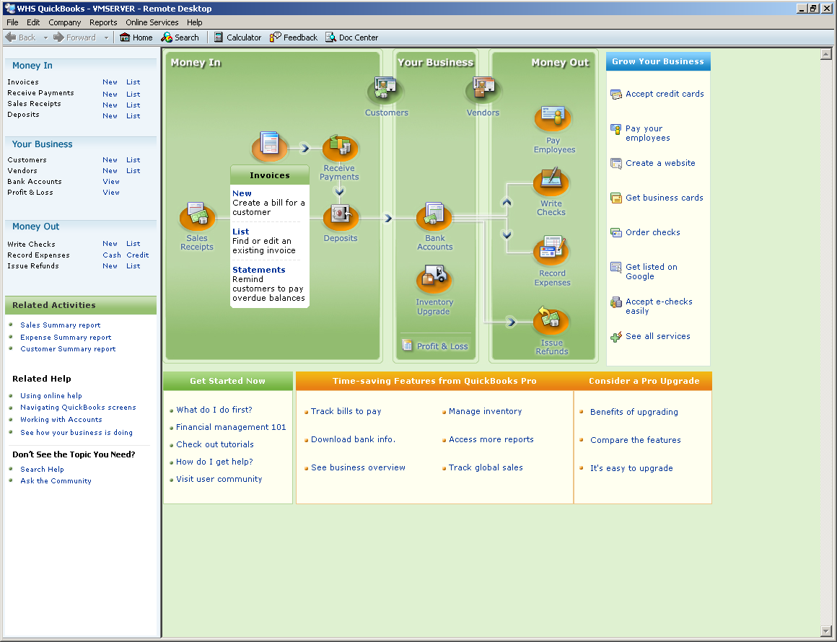837x642 pixels.
Task: Click the Accept e-checks easily icon
Action: pos(616,302)
